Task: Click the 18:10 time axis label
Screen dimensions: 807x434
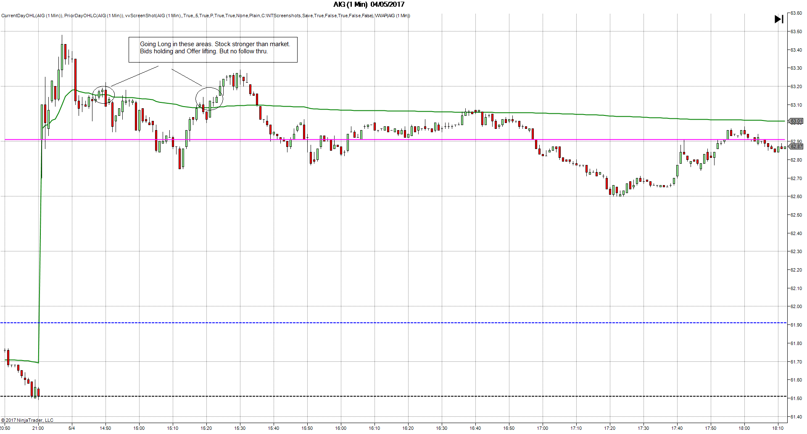Action: click(778, 428)
